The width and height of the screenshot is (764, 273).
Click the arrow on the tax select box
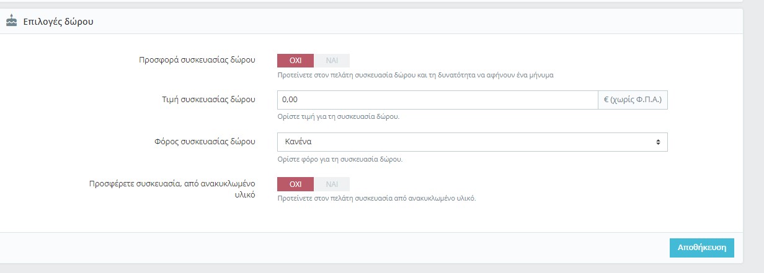(x=657, y=142)
